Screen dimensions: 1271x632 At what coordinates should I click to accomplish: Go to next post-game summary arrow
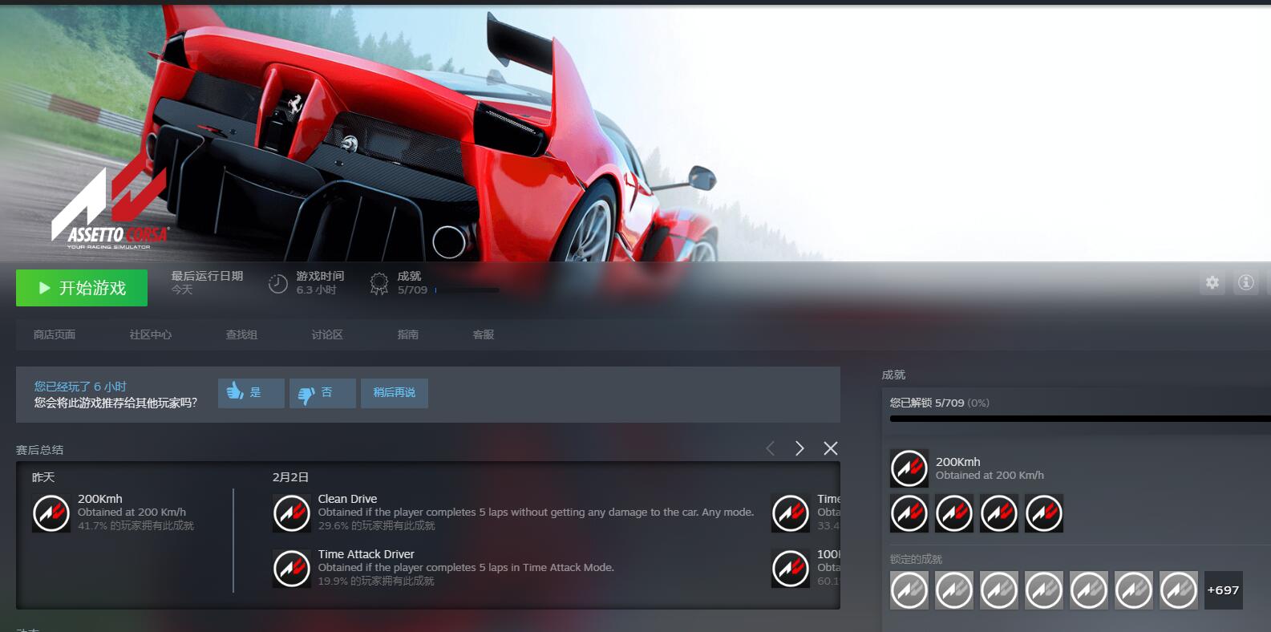(799, 448)
